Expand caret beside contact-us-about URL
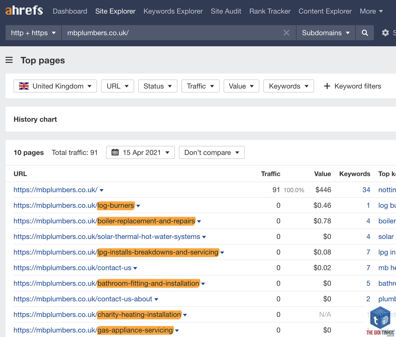 [156, 300]
